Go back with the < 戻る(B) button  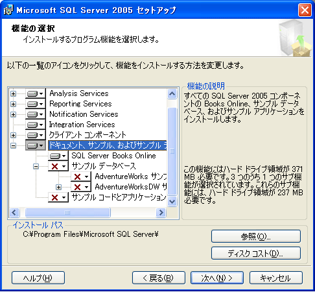point(159,278)
